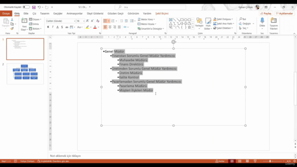Toggle underline A formatting
The width and height of the screenshot is (297, 167).
tap(58, 27)
